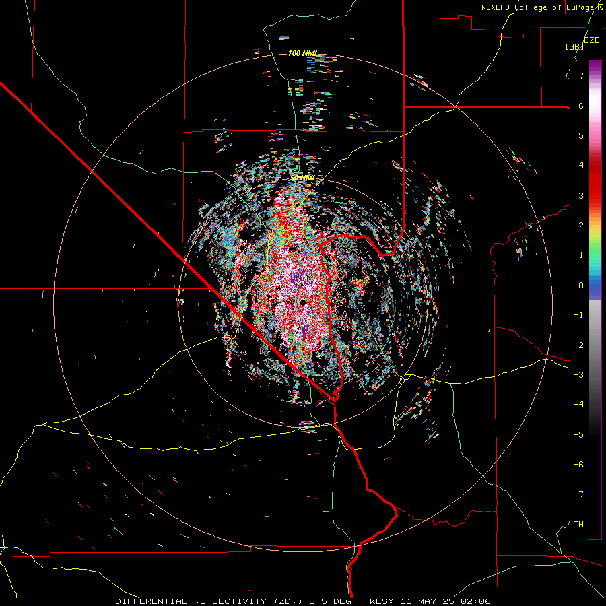Click the 7 value on the color scale
Image resolution: width=606 pixels, height=606 pixels.
(x=581, y=75)
